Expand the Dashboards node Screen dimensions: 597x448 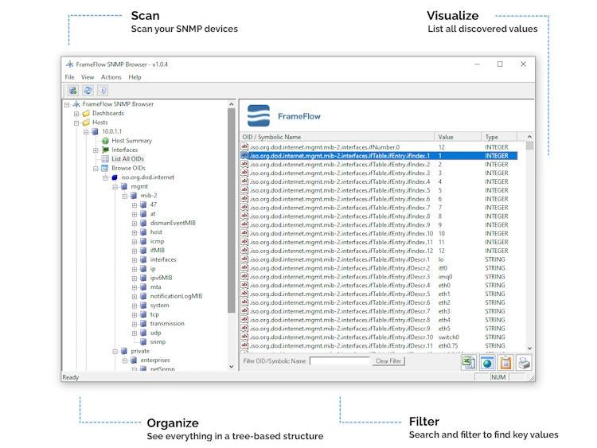tap(76, 114)
